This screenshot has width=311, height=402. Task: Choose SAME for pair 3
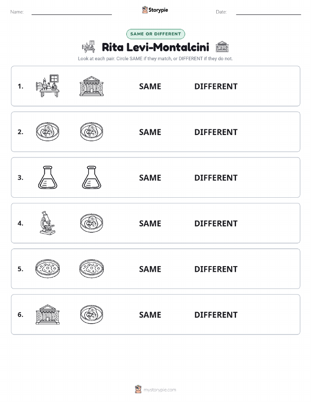coord(150,178)
